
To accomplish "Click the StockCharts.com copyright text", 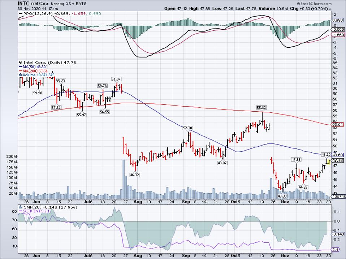I will pos(314,4).
